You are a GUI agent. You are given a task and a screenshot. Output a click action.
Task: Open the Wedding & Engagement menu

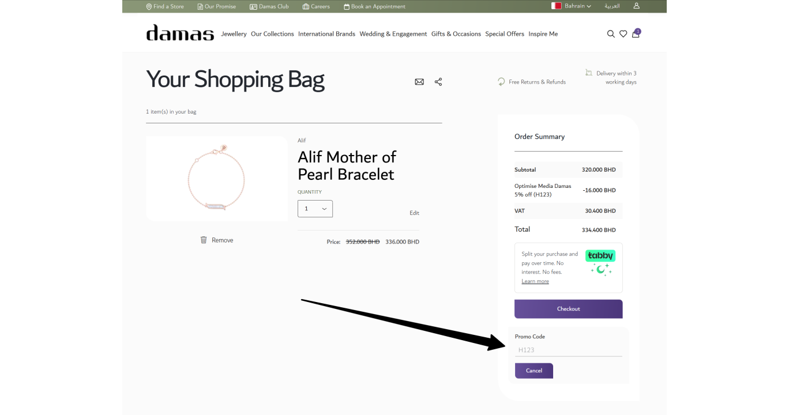(x=393, y=34)
